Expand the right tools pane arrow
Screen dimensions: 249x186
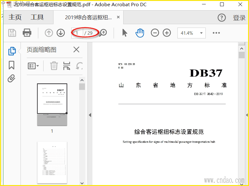[x=247, y=115]
